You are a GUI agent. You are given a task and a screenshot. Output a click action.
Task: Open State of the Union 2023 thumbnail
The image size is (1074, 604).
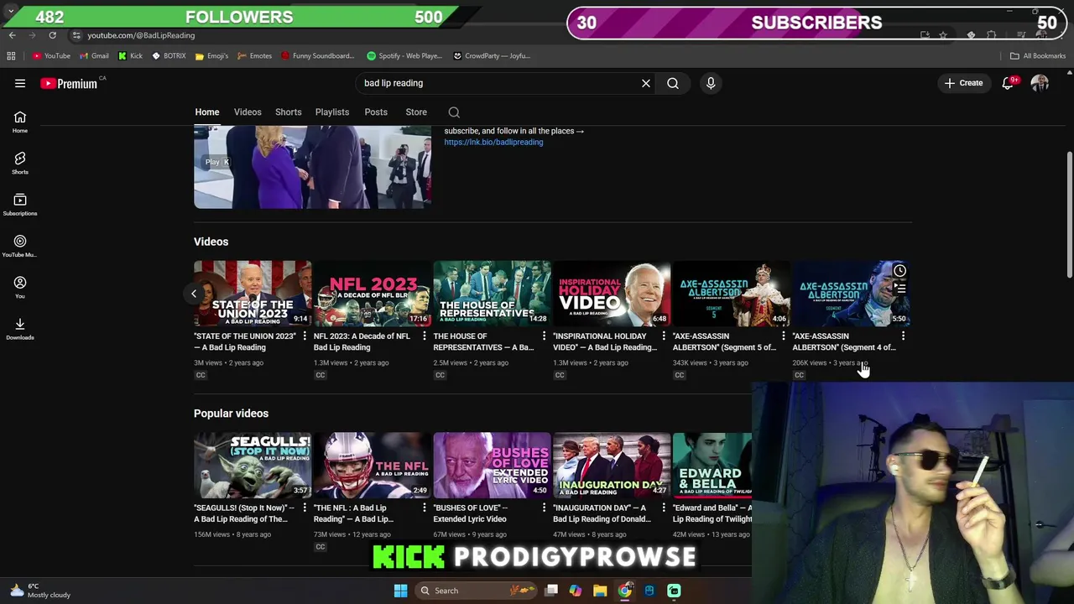click(x=253, y=293)
